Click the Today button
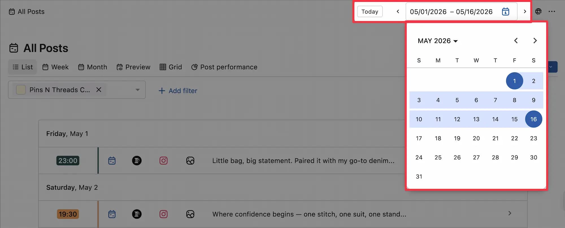Viewport: 565px width, 228px height. [x=370, y=12]
